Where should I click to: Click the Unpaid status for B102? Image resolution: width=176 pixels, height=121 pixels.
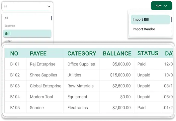[144, 75]
